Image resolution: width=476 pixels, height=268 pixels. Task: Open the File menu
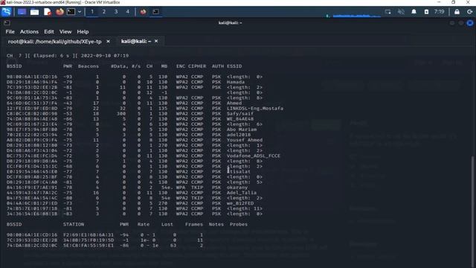click(10, 31)
